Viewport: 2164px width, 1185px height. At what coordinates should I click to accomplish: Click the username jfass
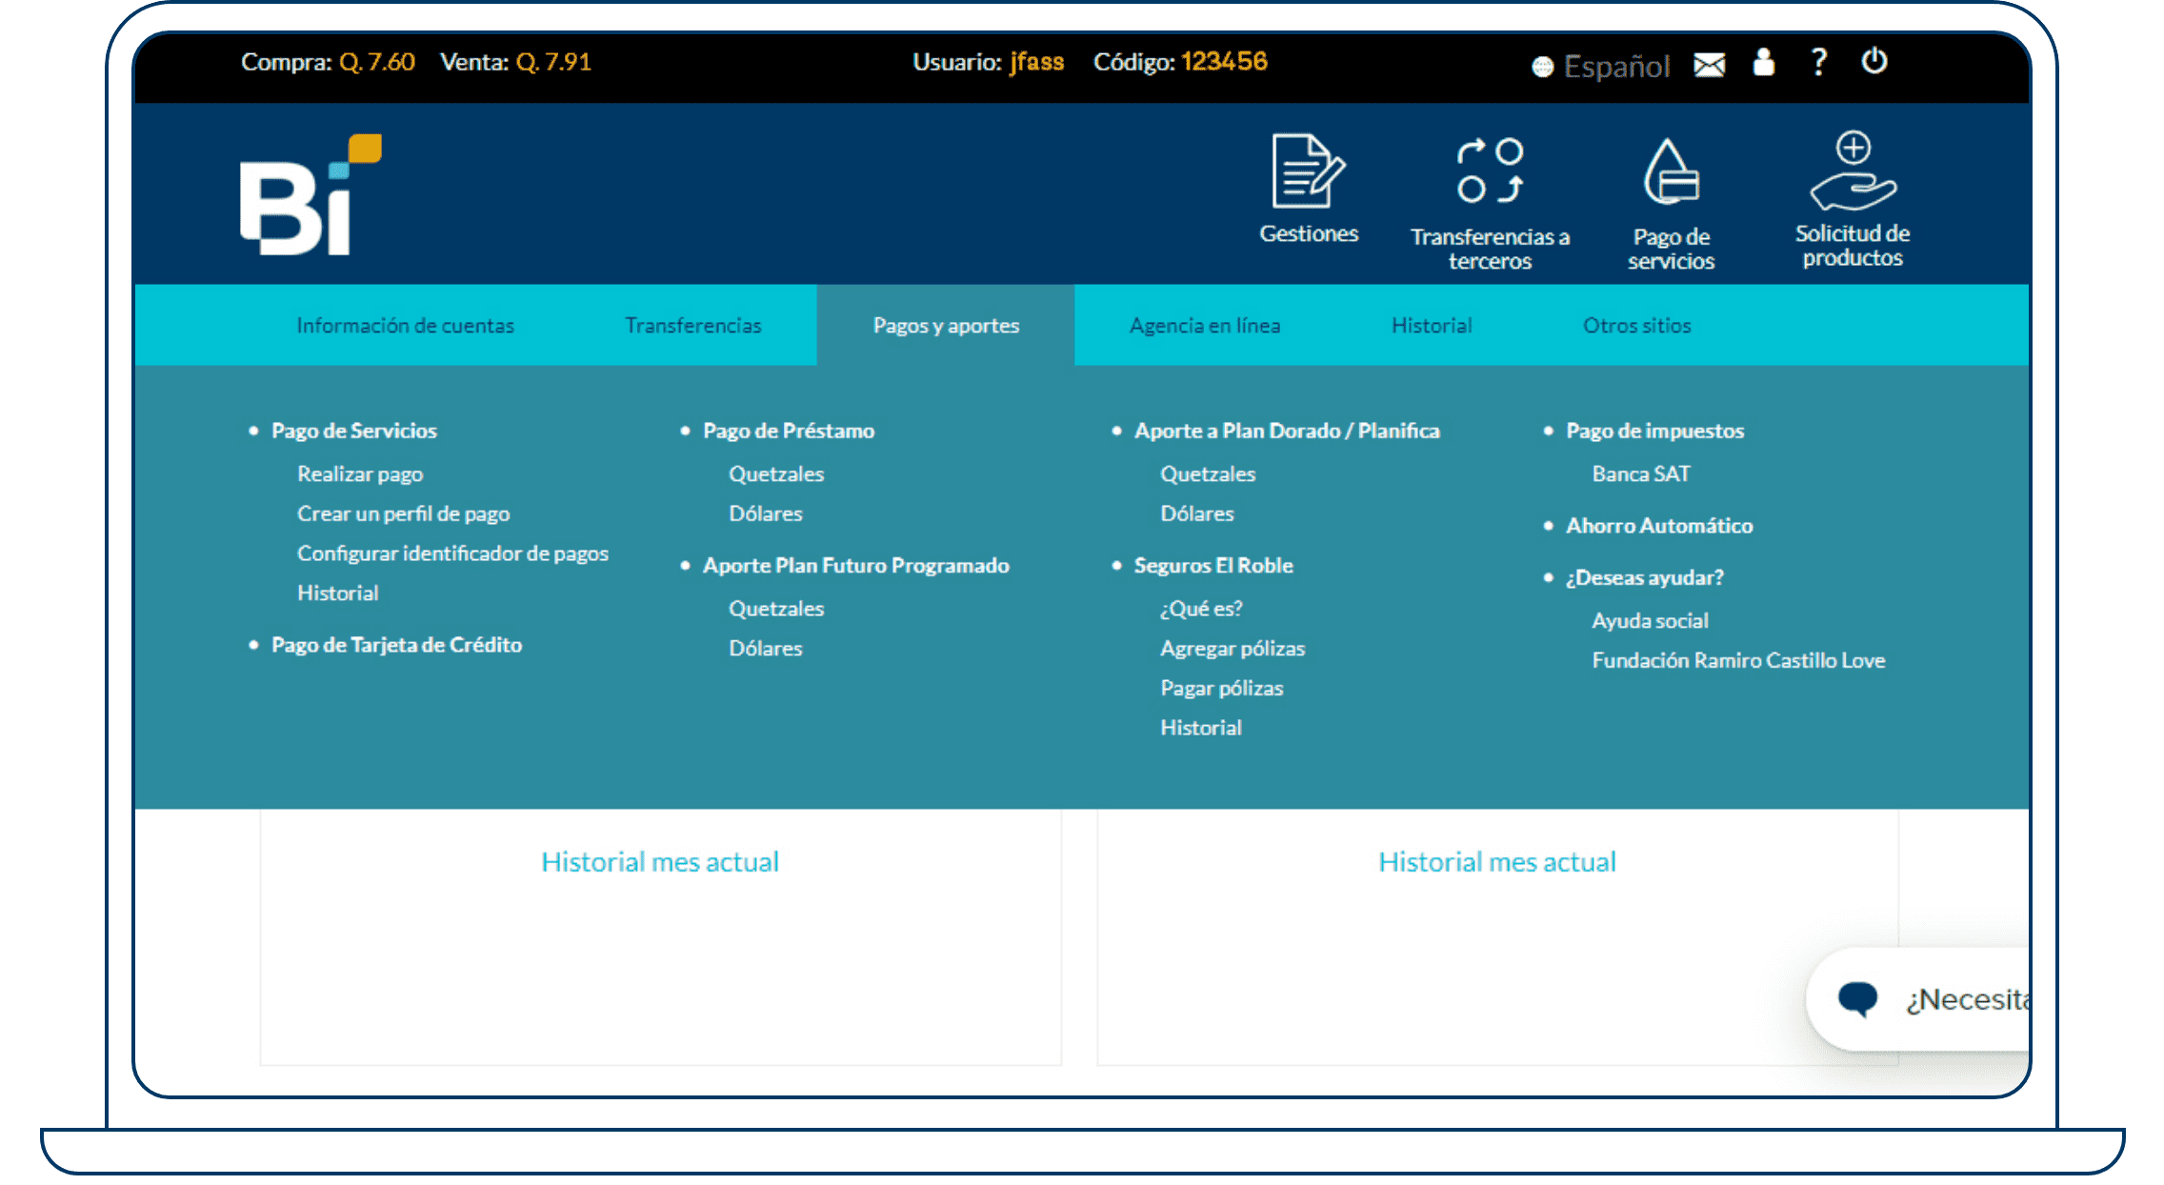[1037, 63]
